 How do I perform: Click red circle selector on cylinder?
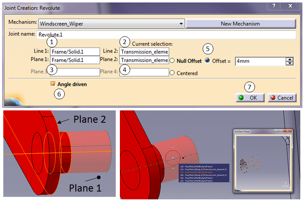173,159
